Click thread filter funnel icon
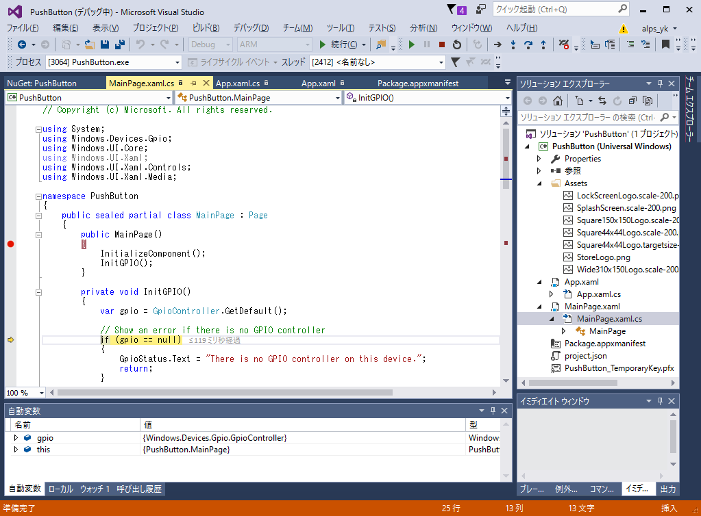Viewport: 701px width, 516px height. point(455,62)
